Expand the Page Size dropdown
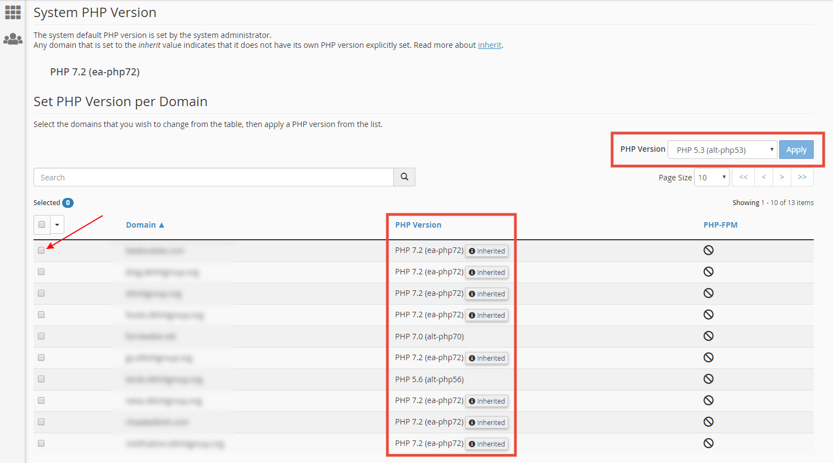Viewport: 833px width, 463px height. pos(712,178)
